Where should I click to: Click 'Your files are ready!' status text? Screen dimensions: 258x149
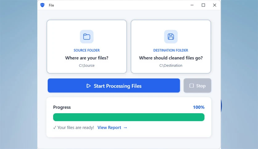click(x=76, y=127)
